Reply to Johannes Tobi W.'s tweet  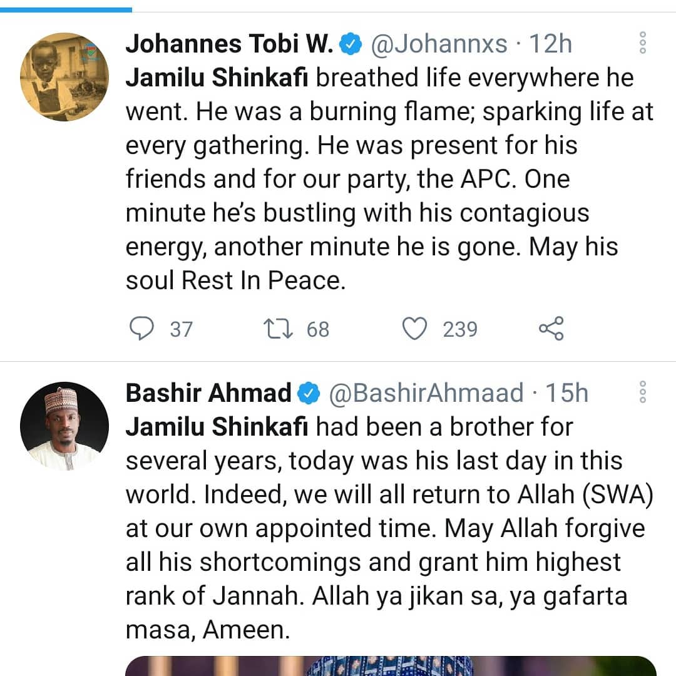[x=141, y=329]
